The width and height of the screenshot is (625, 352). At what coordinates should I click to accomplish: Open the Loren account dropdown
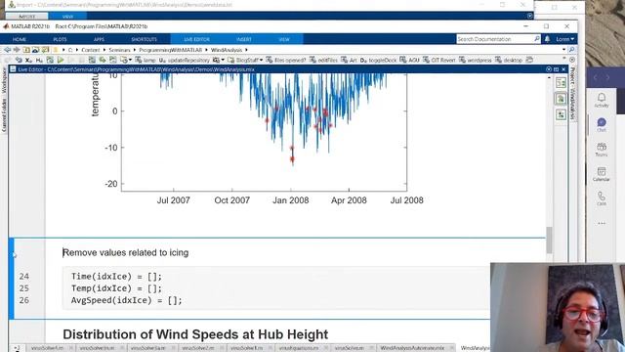[x=564, y=39]
